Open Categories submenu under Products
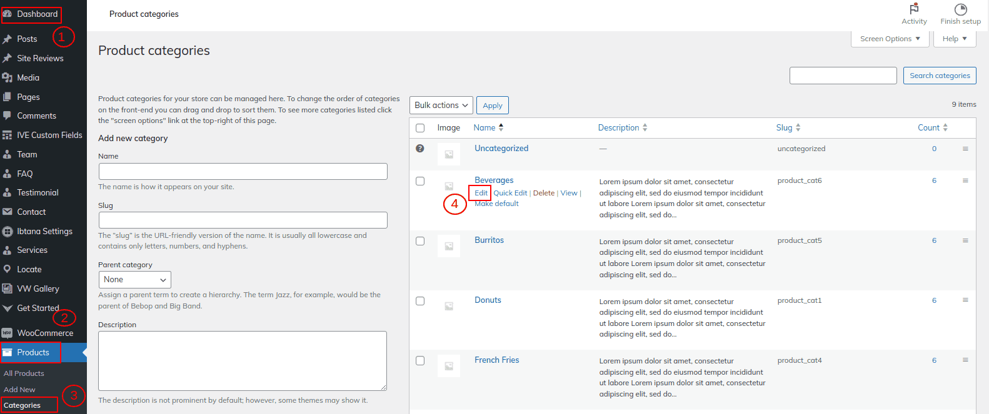This screenshot has width=989, height=414. click(x=23, y=405)
